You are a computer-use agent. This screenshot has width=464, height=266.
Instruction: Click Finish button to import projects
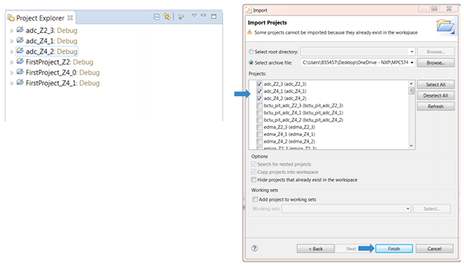pos(394,248)
